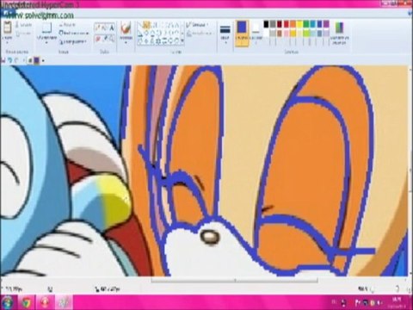Screen dimensions: 413x310
Task: Pick the green color swatch in top row
Action: click(306, 24)
